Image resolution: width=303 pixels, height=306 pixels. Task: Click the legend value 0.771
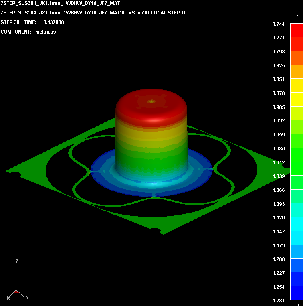(279, 38)
